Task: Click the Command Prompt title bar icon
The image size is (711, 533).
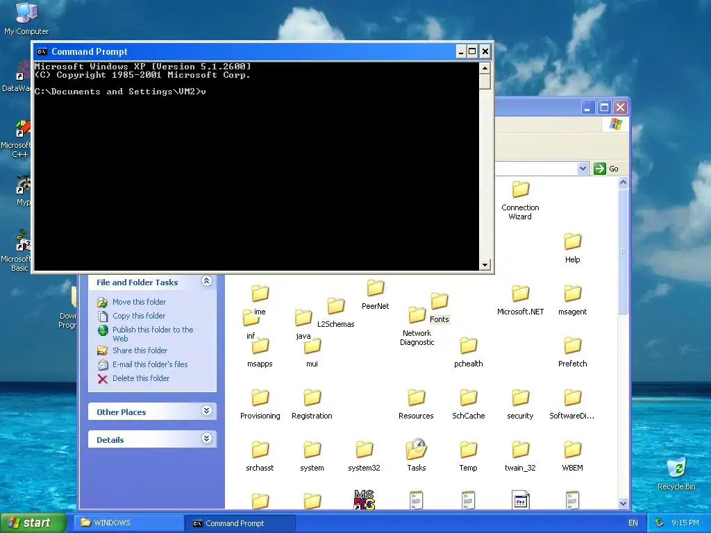Action: click(42, 51)
